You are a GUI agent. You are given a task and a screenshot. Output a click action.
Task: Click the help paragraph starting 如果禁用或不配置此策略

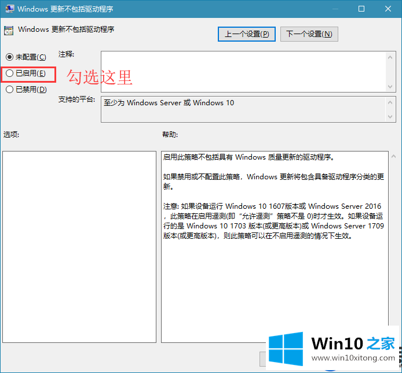coord(273,182)
